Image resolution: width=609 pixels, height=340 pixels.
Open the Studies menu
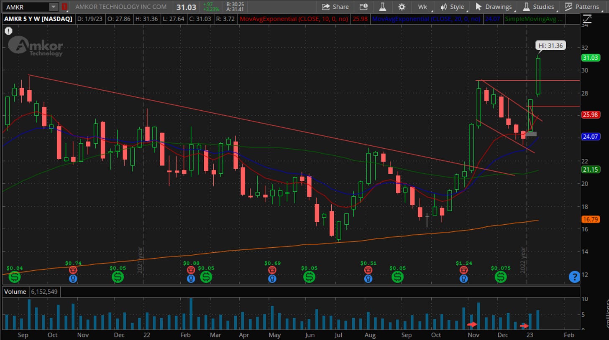pos(539,7)
